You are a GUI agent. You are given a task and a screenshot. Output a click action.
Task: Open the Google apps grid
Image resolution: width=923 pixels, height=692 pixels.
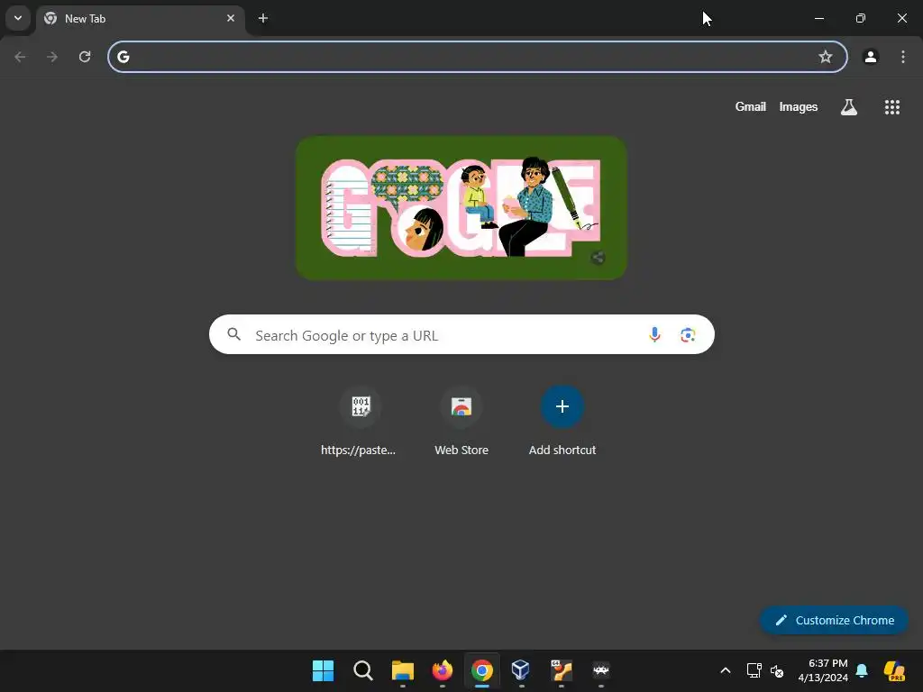coord(891,107)
